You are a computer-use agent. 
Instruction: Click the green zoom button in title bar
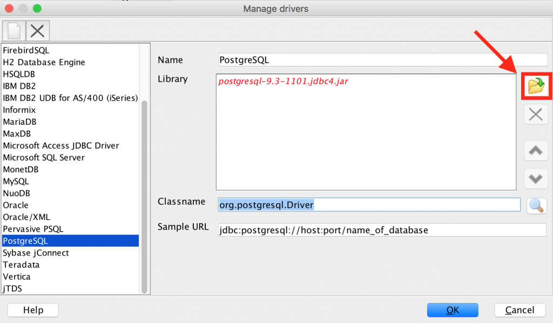36,8
